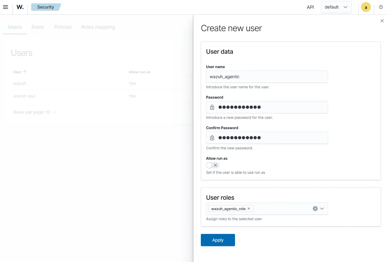This screenshot has height=262, width=387.
Task: Toggle the Allow run as switch
Action: pos(212,165)
